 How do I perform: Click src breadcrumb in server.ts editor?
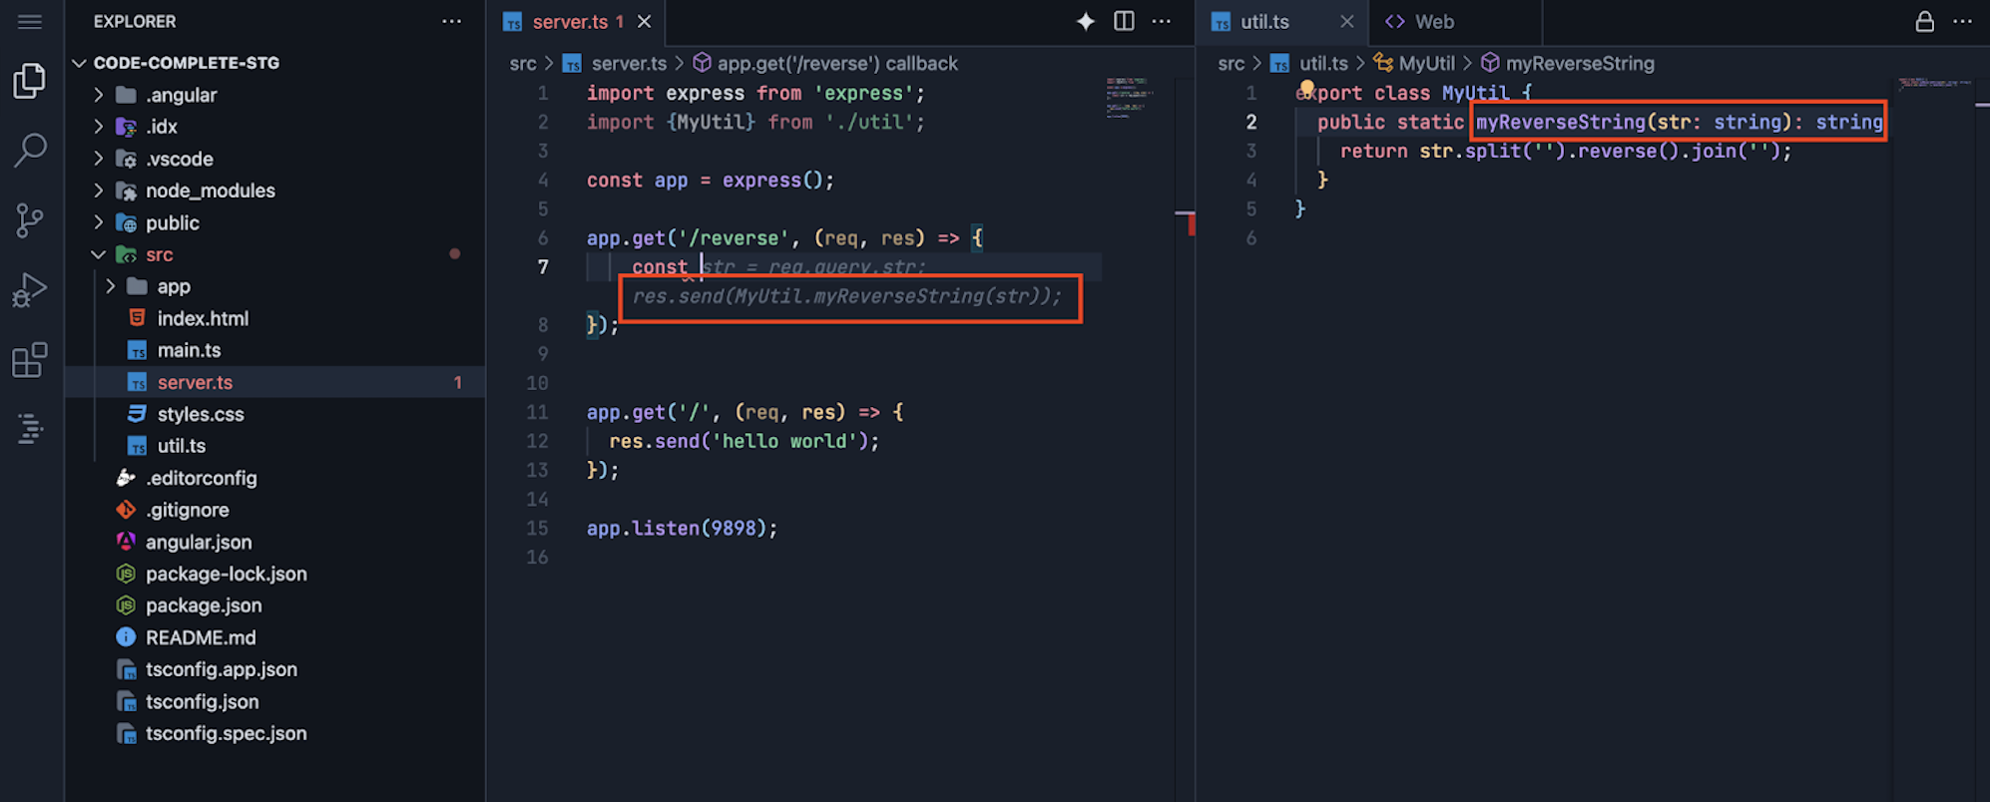[x=523, y=64]
